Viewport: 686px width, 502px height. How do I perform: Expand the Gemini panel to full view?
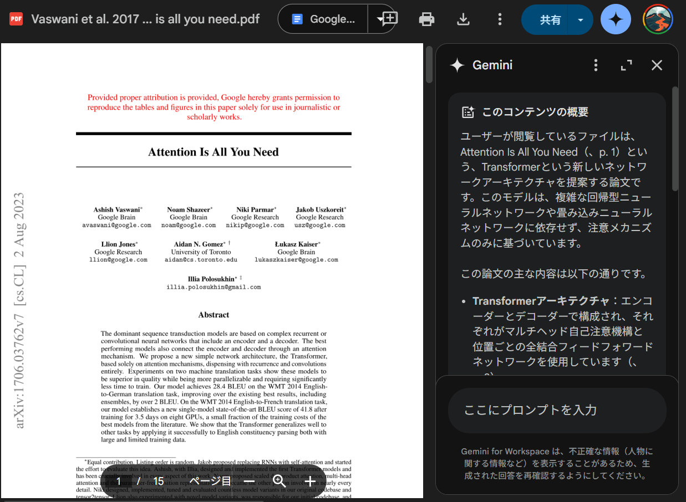(x=626, y=65)
